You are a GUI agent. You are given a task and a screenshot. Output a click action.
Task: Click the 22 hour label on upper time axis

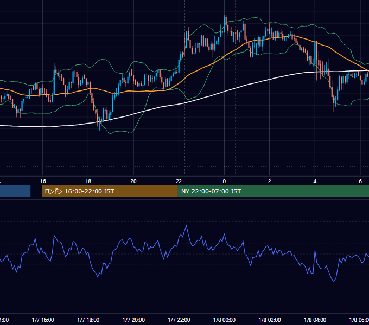pyautogui.click(x=179, y=181)
